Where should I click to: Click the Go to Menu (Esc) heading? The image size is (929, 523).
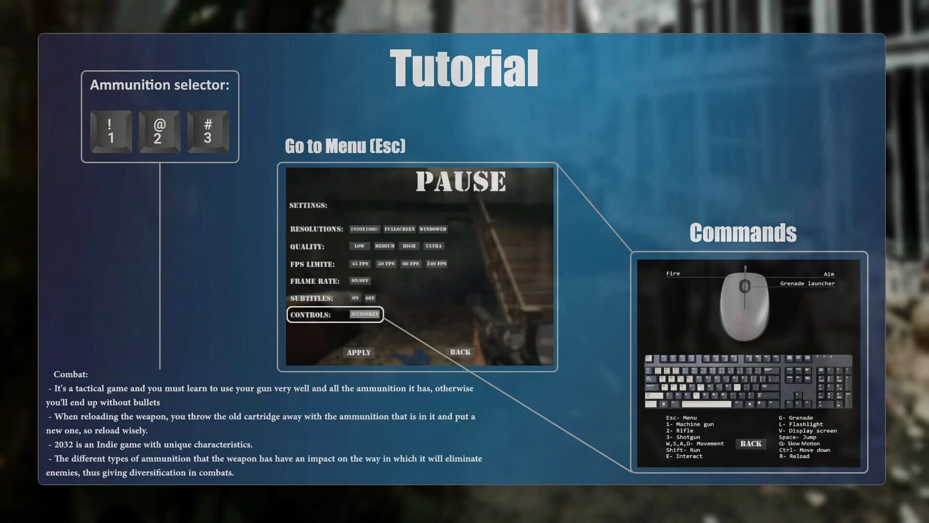(345, 146)
